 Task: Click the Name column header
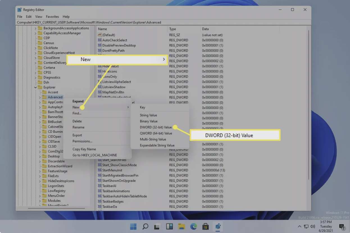pos(103,29)
